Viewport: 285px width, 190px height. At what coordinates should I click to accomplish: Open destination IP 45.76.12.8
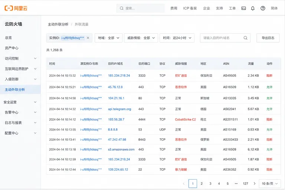[x=115, y=87]
